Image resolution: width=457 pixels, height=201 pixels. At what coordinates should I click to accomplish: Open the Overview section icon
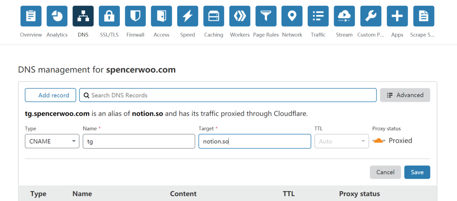pos(31,16)
